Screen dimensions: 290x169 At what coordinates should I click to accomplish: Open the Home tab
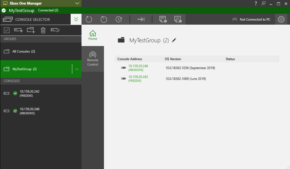click(93, 35)
